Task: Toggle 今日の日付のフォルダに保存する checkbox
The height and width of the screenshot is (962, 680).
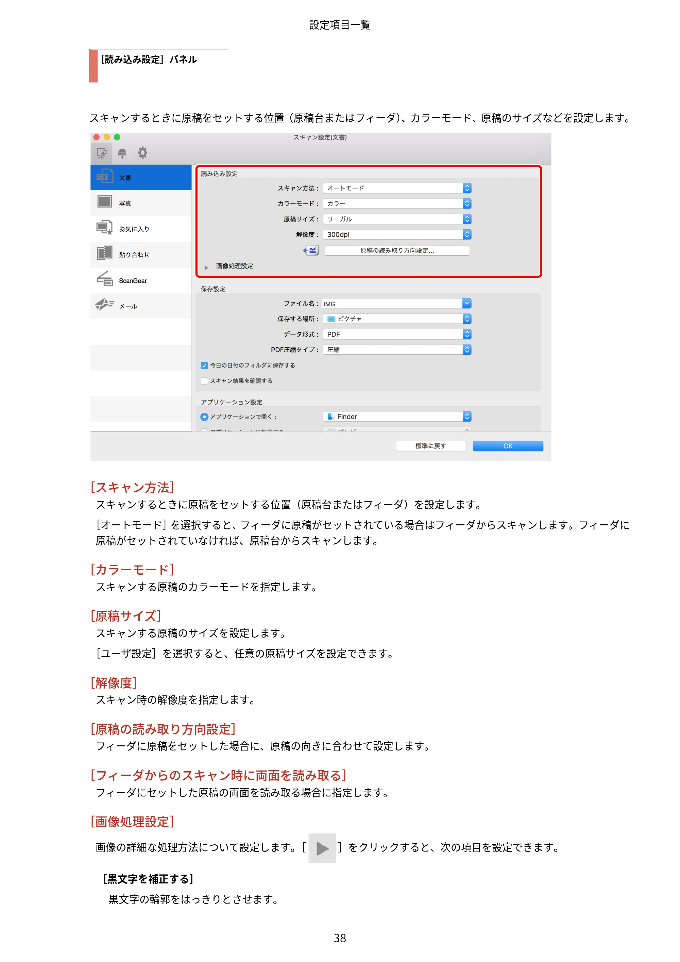Action: tap(204, 365)
